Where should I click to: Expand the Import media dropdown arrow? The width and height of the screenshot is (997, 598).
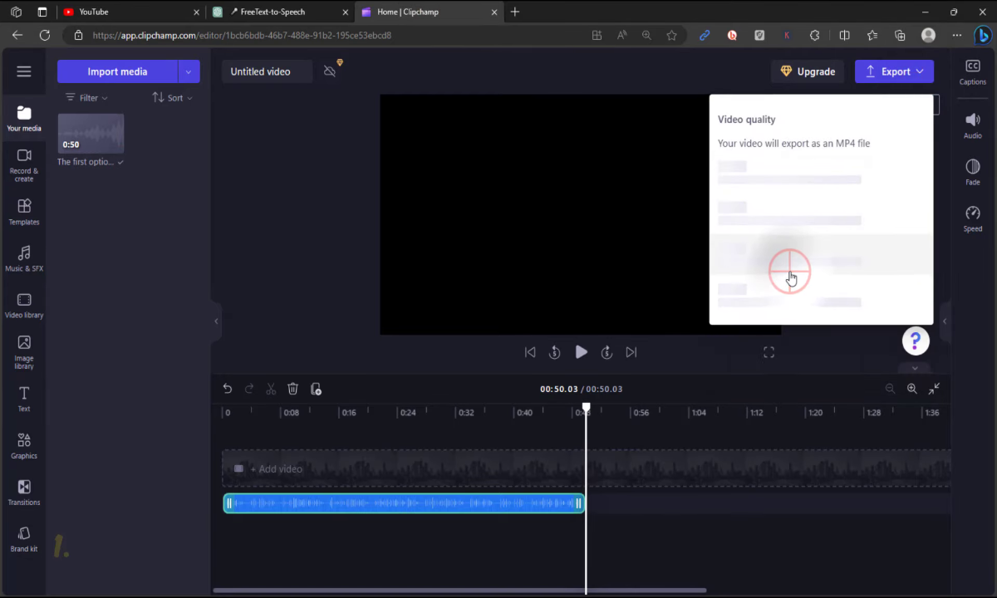click(x=189, y=71)
